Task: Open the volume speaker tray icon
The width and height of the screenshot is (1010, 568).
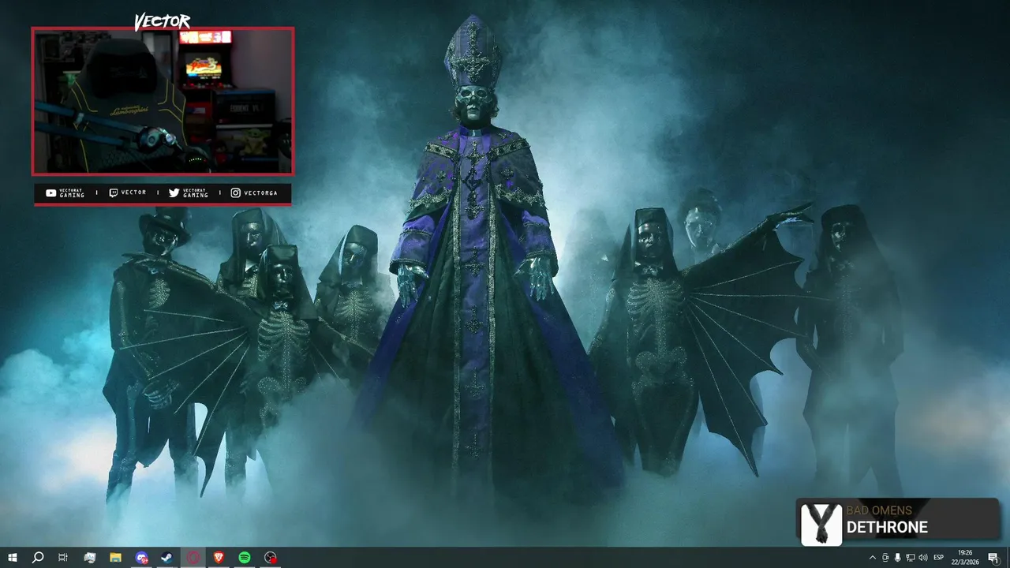Action: pos(923,558)
